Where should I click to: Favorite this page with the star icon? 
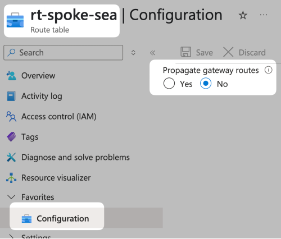[243, 15]
